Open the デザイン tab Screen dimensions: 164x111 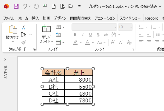click(60, 18)
